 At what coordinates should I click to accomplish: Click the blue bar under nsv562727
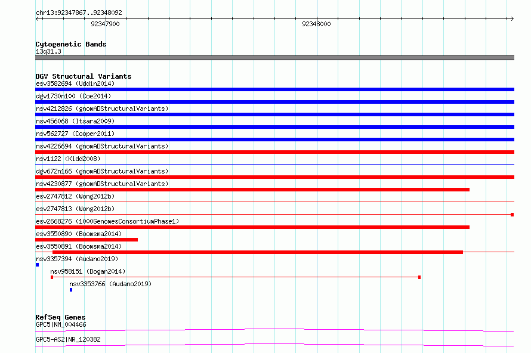click(x=274, y=140)
